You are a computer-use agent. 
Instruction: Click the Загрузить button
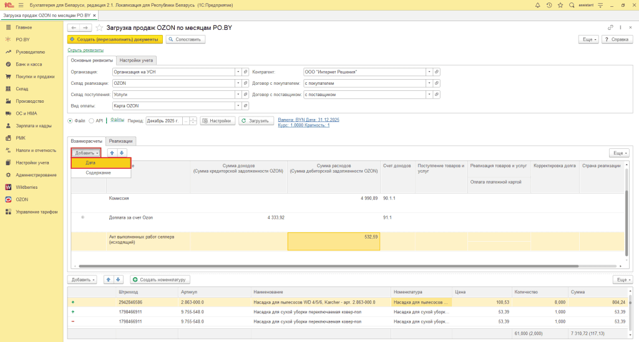pyautogui.click(x=255, y=121)
